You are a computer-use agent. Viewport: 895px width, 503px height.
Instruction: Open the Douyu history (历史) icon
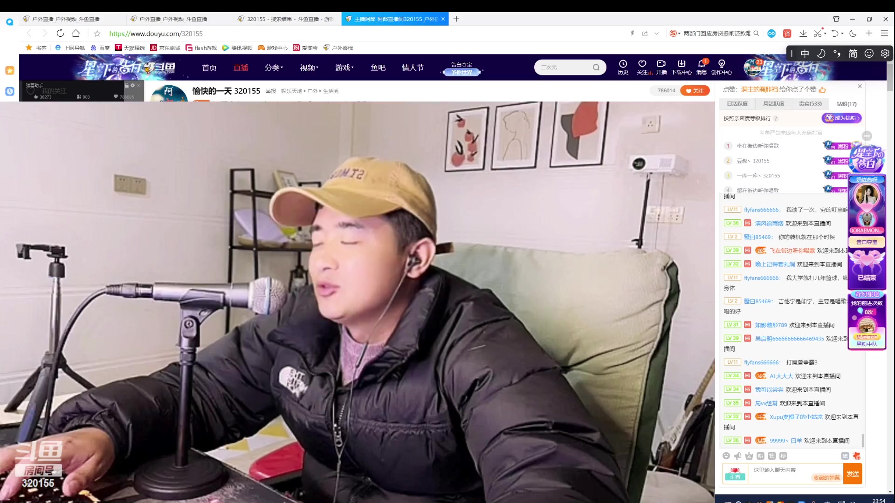pyautogui.click(x=623, y=67)
